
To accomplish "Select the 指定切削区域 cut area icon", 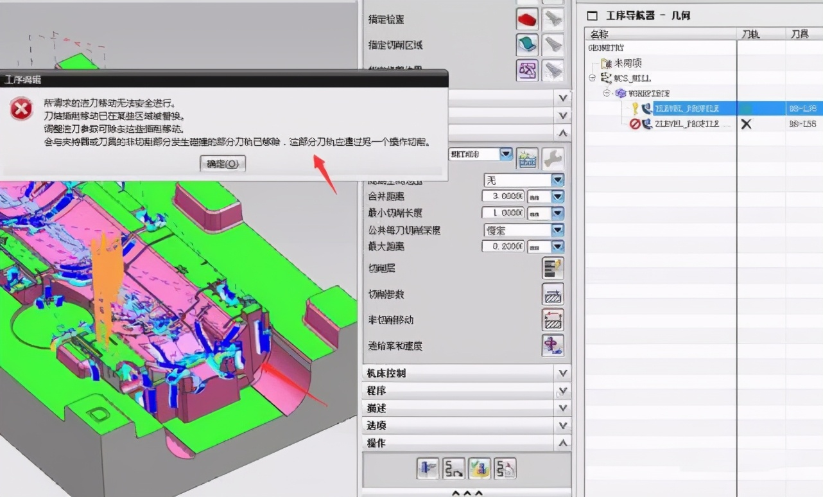I will pyautogui.click(x=526, y=44).
